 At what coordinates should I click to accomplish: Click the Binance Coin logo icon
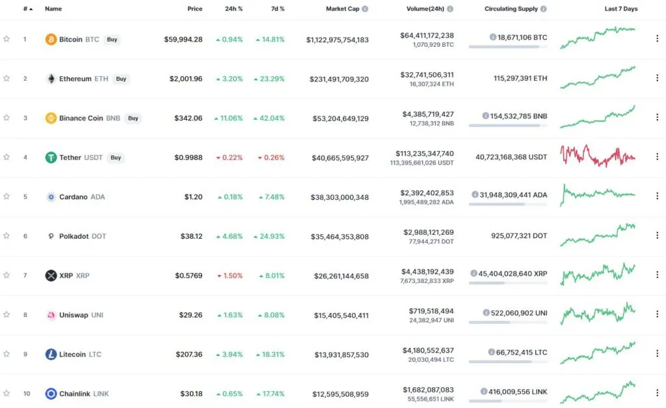point(51,118)
